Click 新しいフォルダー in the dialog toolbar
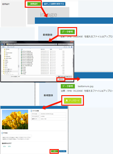 coord(11,47)
